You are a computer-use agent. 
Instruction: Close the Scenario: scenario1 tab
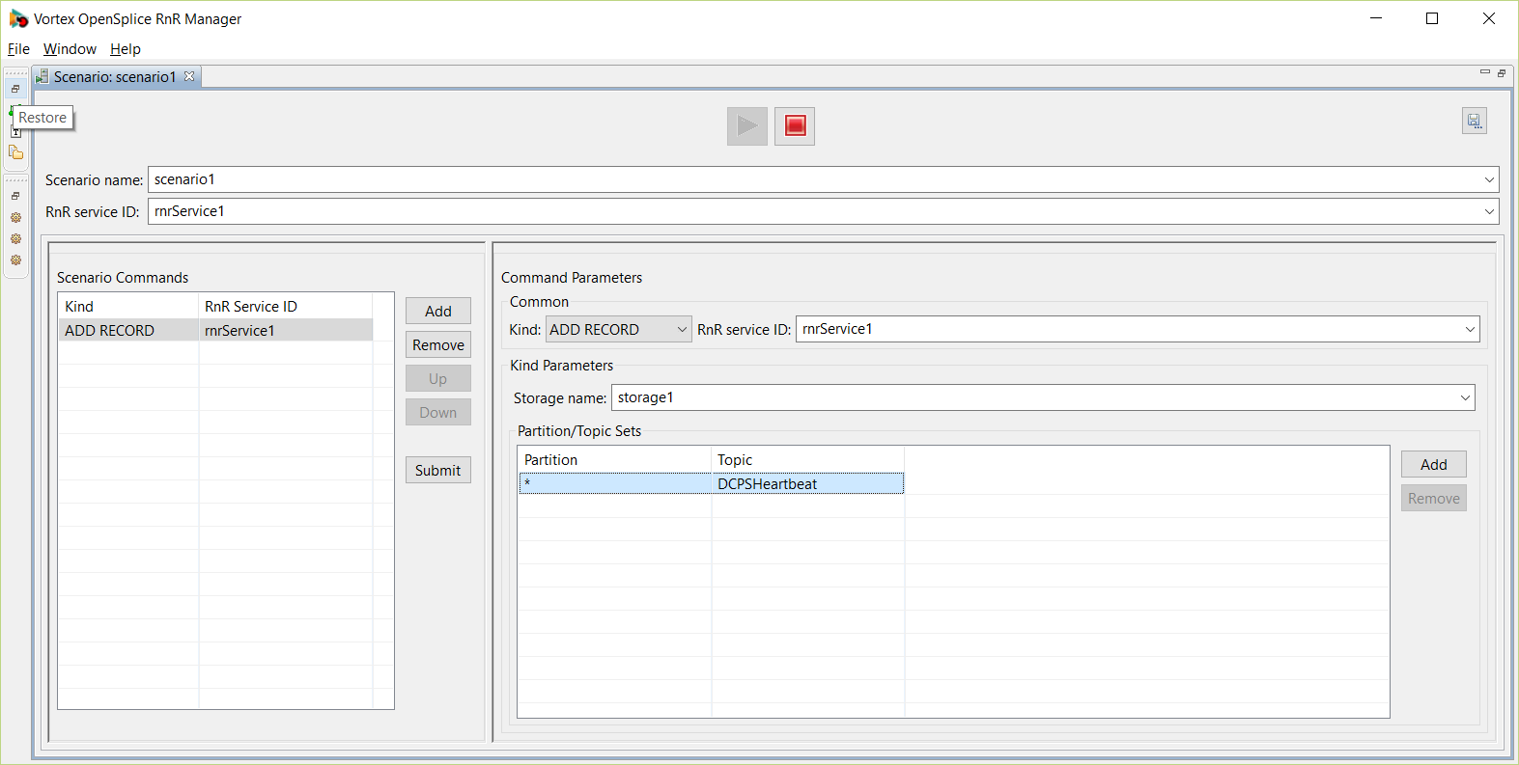pyautogui.click(x=189, y=76)
